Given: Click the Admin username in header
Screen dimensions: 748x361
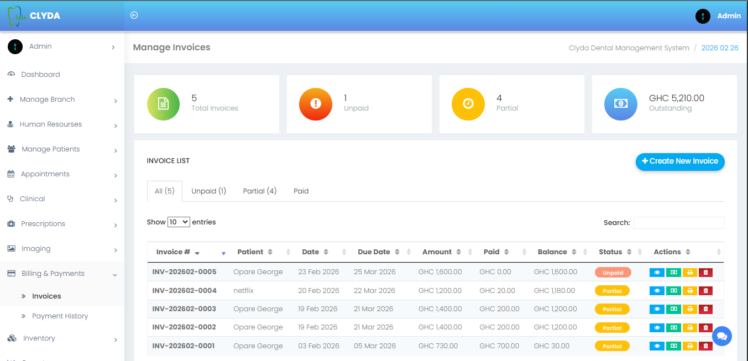Looking at the screenshot, I should click(x=729, y=16).
